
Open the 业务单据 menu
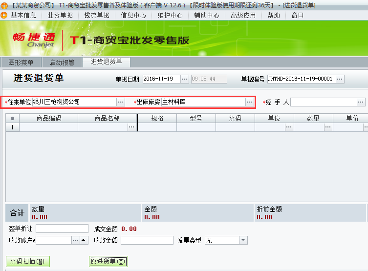click(60, 16)
